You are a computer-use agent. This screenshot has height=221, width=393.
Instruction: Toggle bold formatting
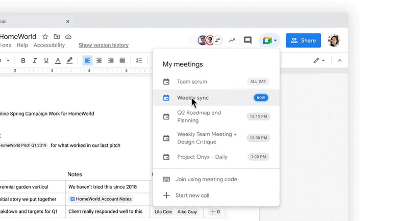pyautogui.click(x=23, y=60)
